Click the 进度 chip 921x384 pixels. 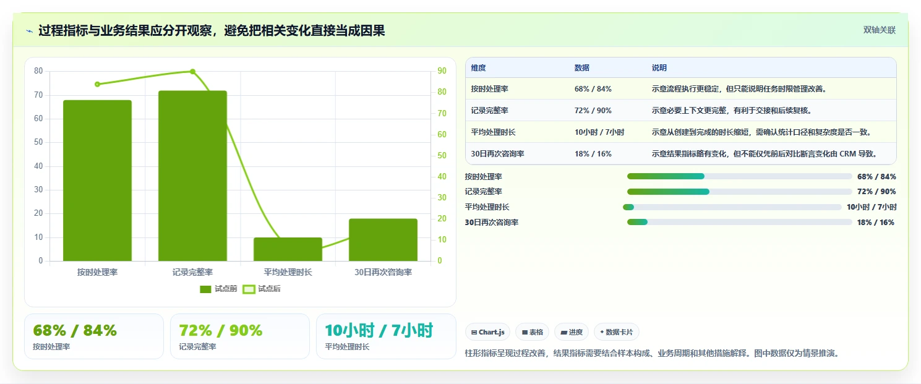pyautogui.click(x=572, y=332)
